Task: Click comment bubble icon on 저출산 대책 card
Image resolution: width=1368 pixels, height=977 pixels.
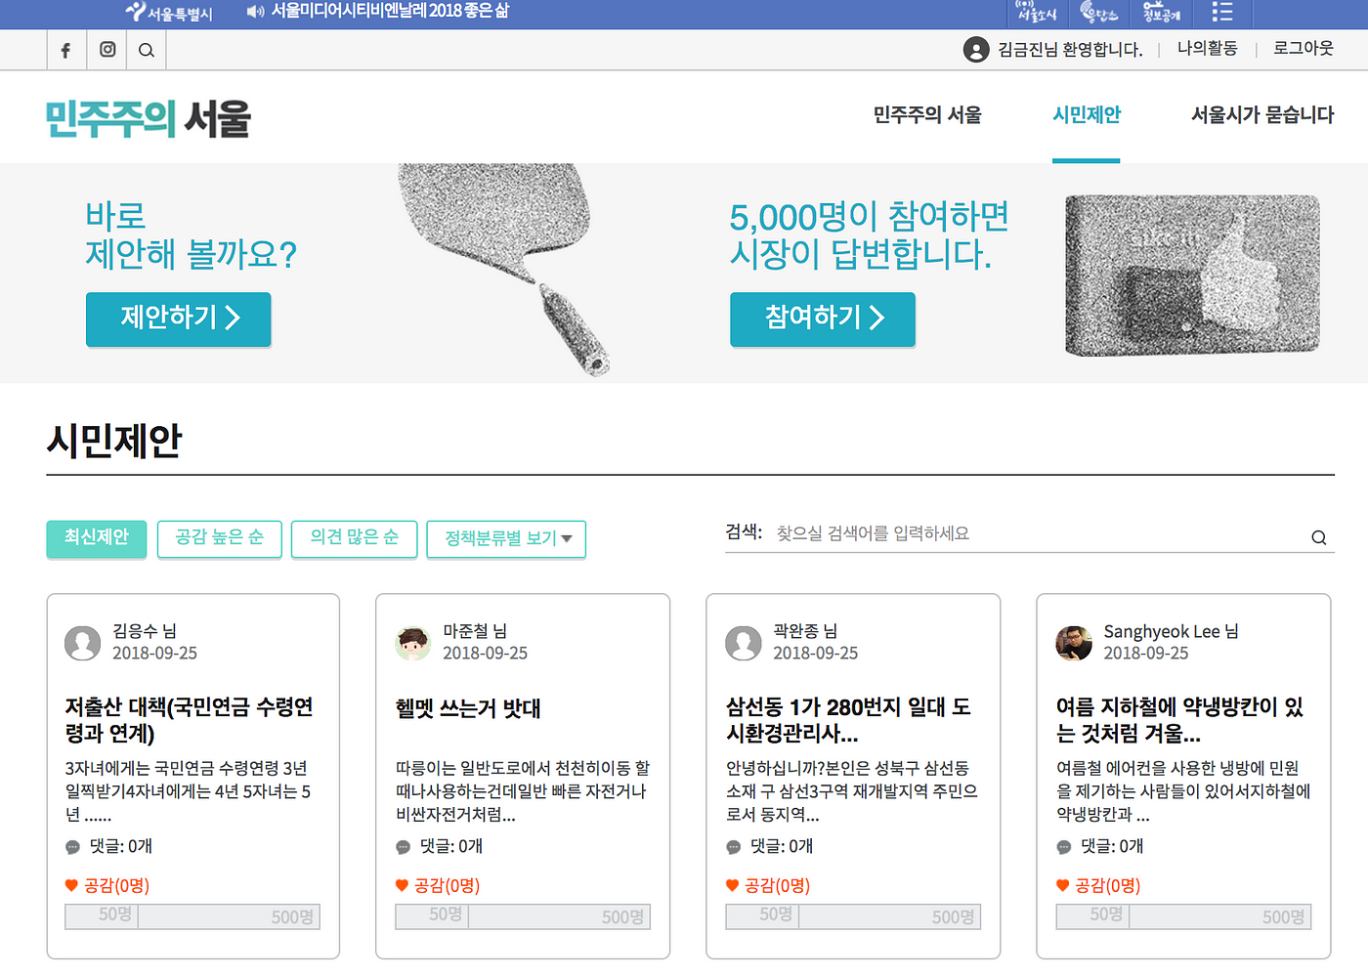Action: tap(72, 847)
